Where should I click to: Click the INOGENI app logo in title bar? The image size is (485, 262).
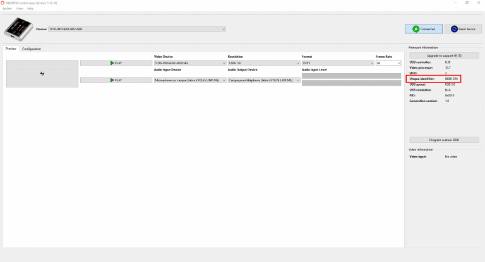click(3, 3)
